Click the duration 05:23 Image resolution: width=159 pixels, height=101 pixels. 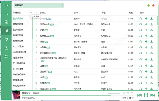130,36
